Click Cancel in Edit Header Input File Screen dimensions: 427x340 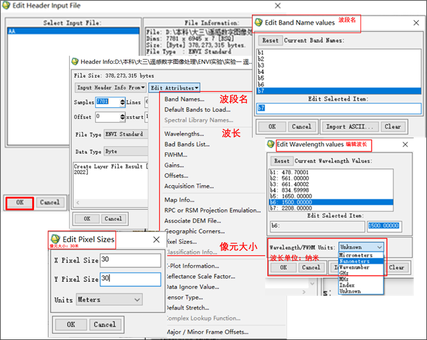pyautogui.click(x=50, y=202)
